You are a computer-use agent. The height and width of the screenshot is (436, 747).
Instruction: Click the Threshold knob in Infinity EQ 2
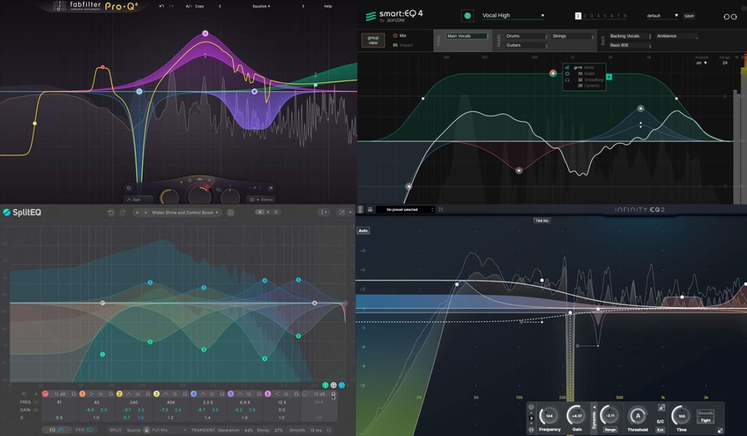click(637, 416)
